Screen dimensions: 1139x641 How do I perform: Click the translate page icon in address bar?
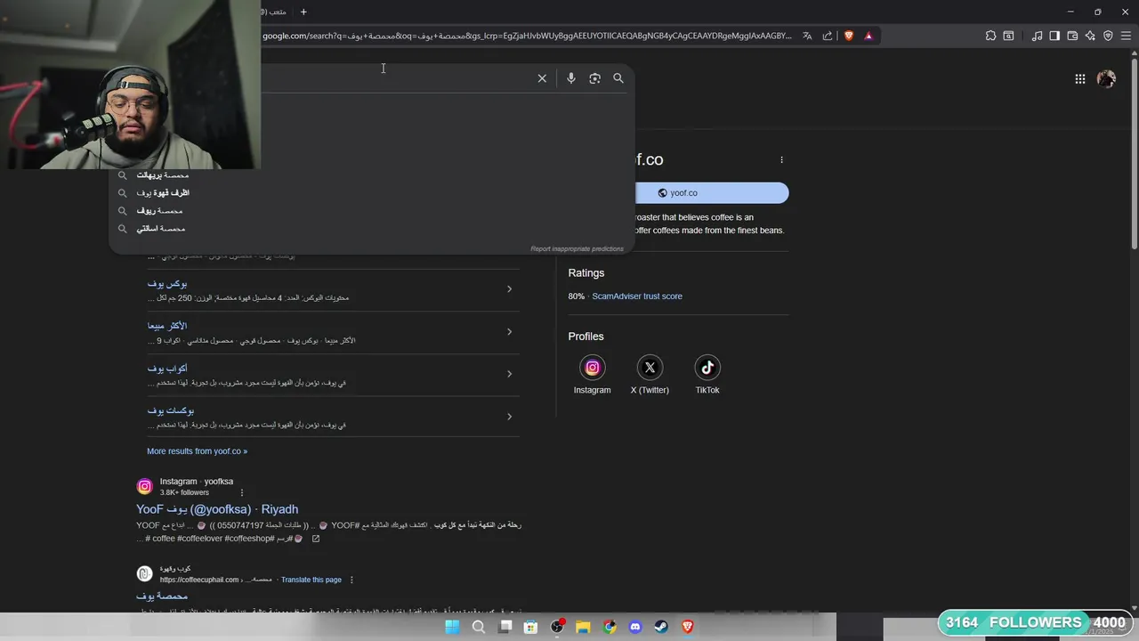(807, 36)
